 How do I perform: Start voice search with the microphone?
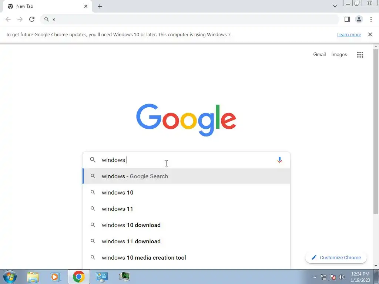(279, 160)
